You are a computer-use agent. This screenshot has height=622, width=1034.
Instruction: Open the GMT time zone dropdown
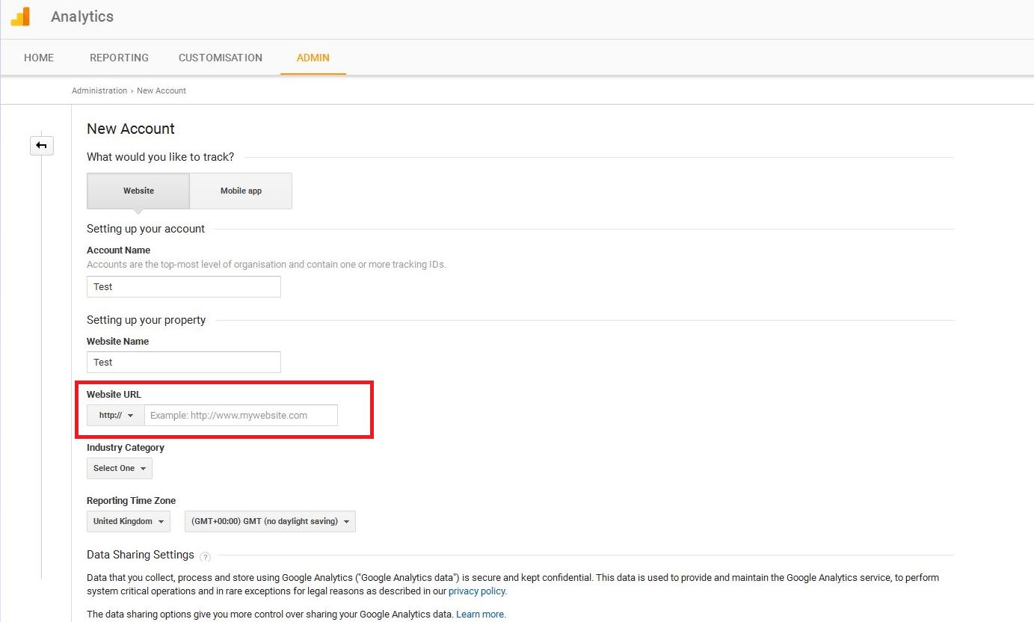(270, 521)
